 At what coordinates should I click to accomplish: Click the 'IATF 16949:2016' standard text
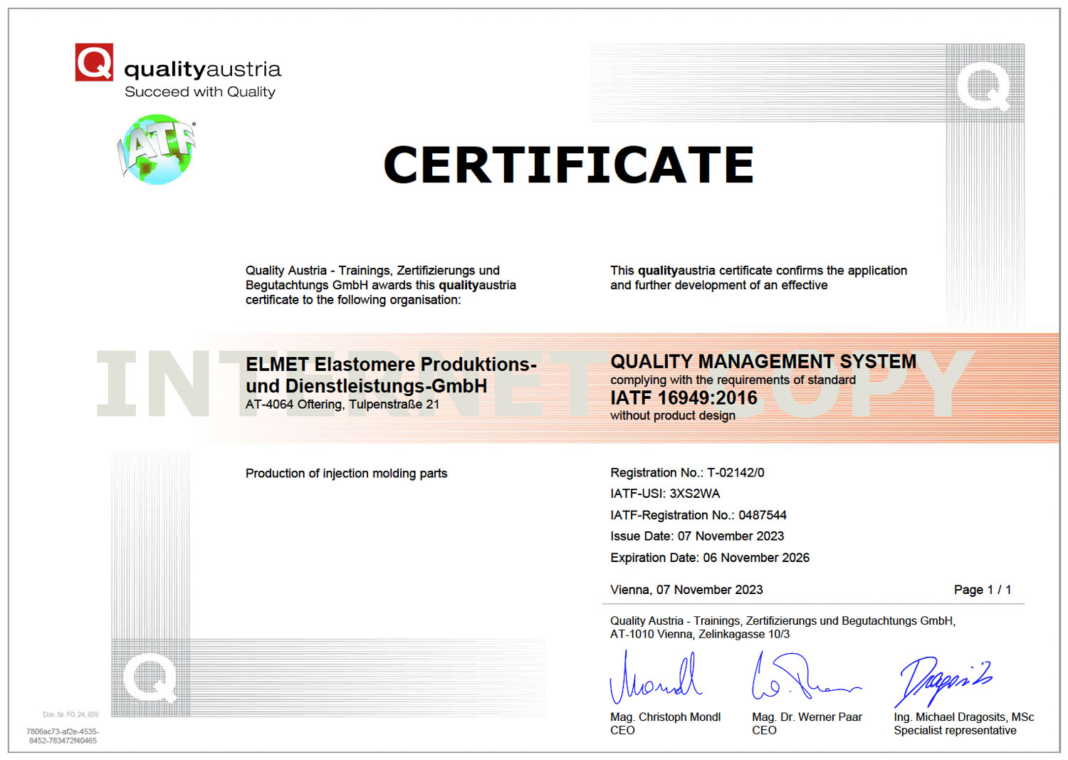[x=684, y=397]
